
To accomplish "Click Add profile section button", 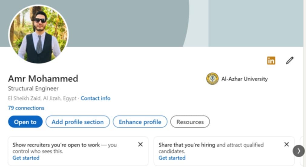I will click(78, 122).
